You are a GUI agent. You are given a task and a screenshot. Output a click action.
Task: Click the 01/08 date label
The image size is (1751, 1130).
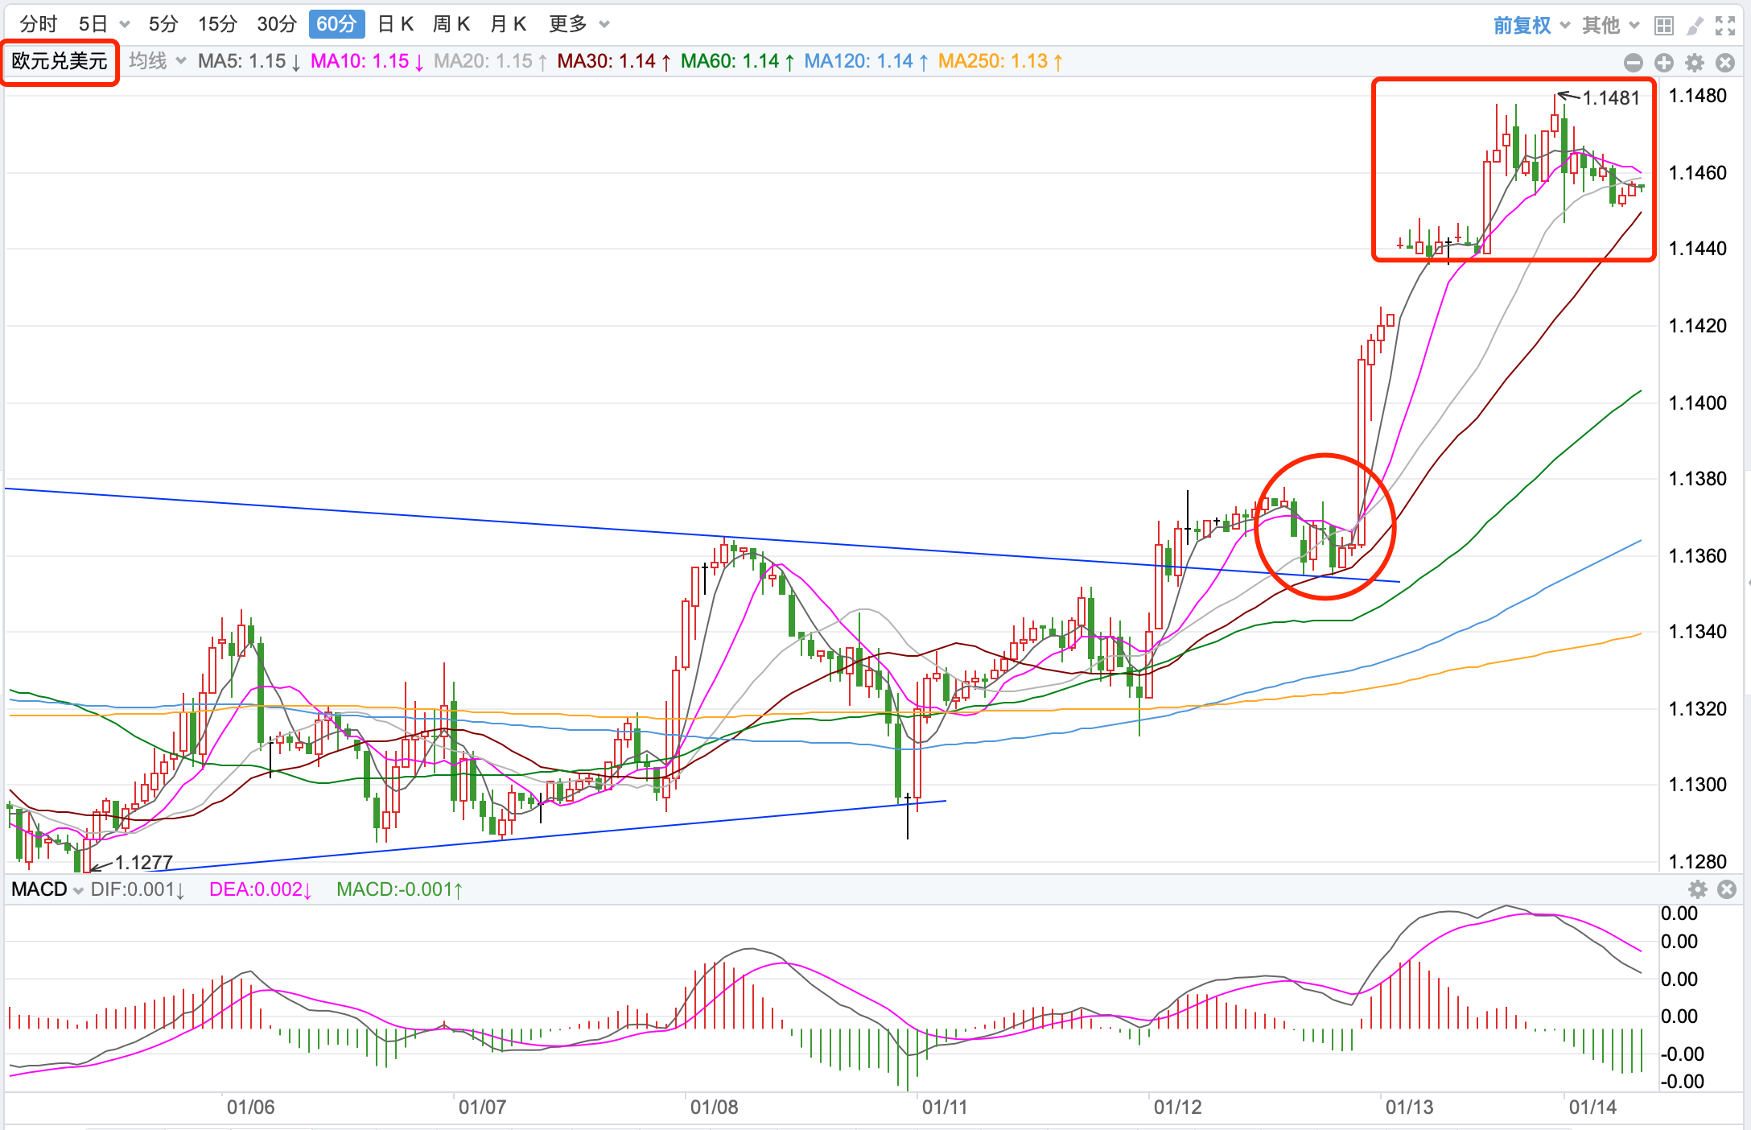pos(714,1107)
